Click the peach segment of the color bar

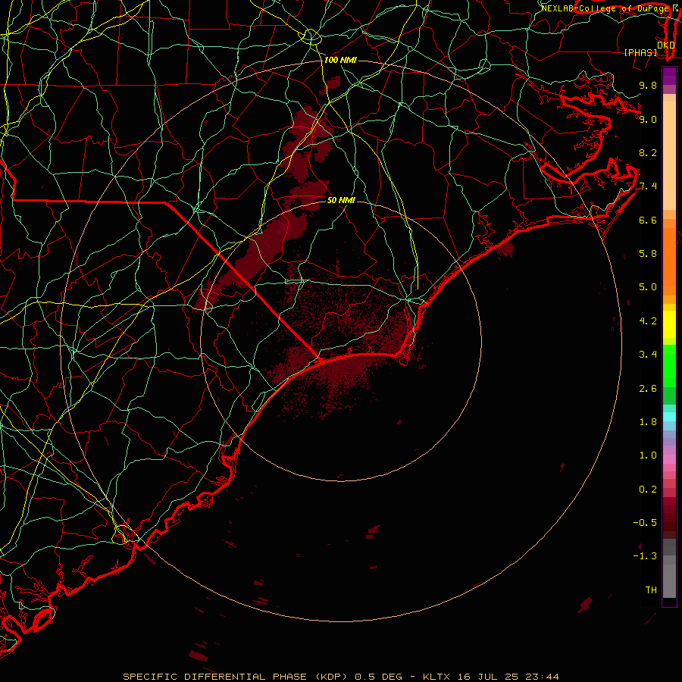coord(669,155)
